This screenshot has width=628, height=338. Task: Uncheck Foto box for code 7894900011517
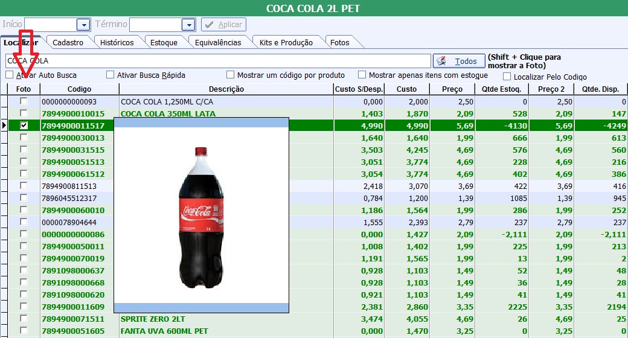(24, 126)
